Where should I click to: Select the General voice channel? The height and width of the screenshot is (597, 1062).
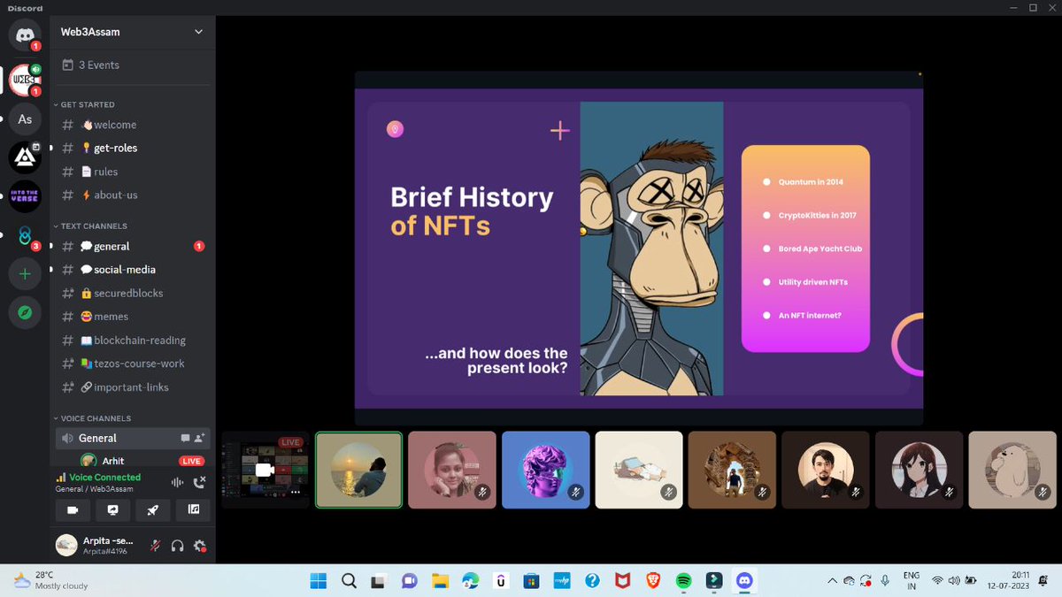click(133, 438)
